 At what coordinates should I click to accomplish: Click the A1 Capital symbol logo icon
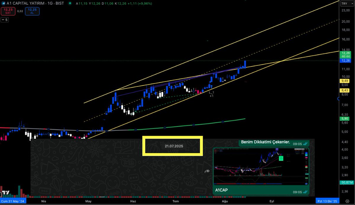pos(4,4)
